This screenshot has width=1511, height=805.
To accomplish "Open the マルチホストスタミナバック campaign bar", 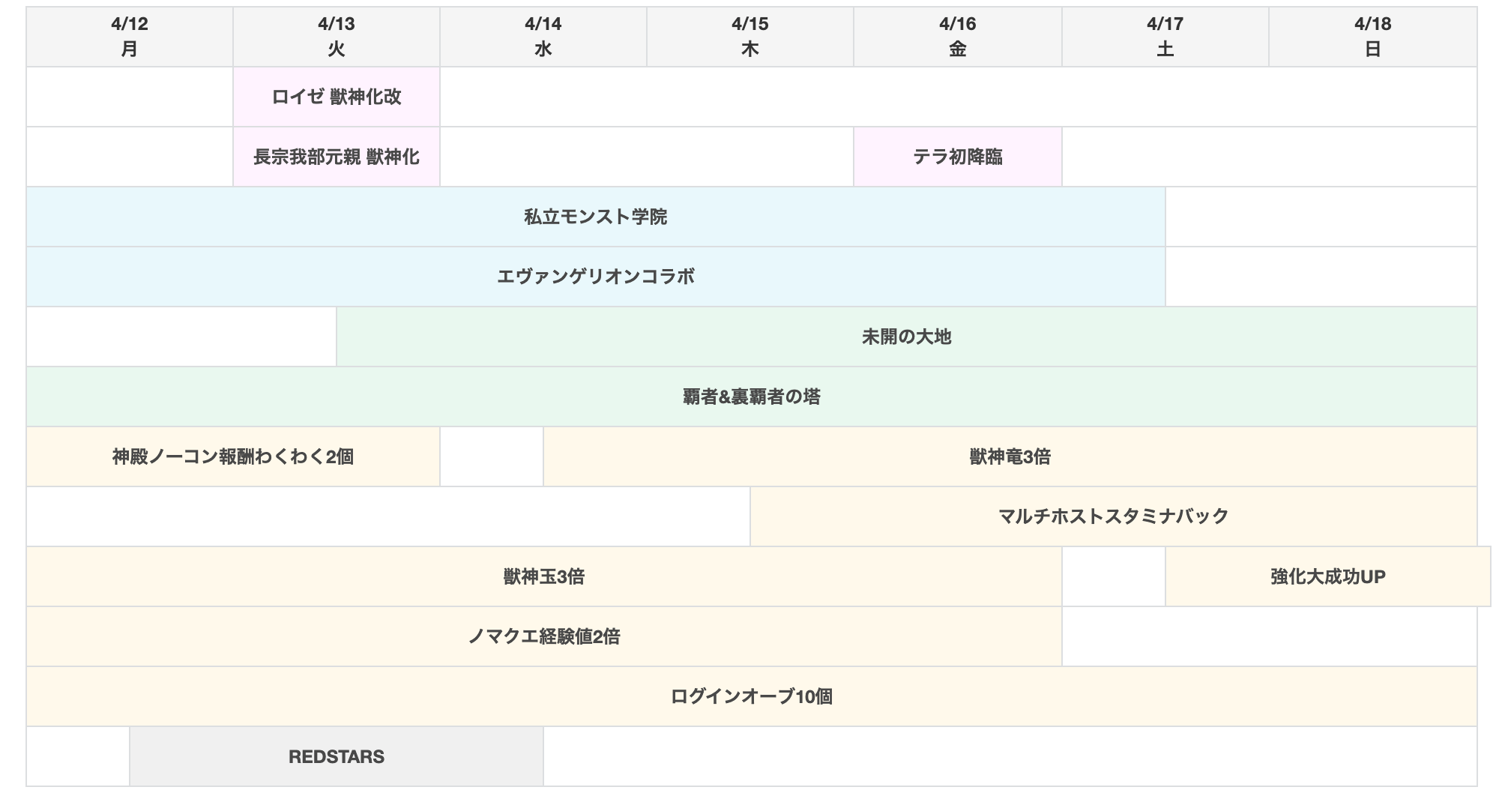I will (1114, 516).
